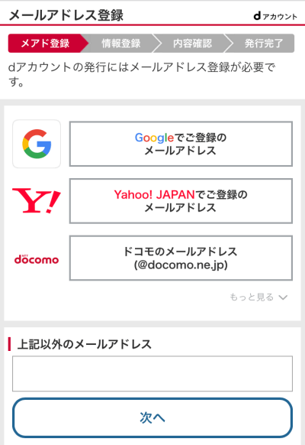Select the 発行完了 step
Screen dimensions: 305x445
(x=264, y=44)
